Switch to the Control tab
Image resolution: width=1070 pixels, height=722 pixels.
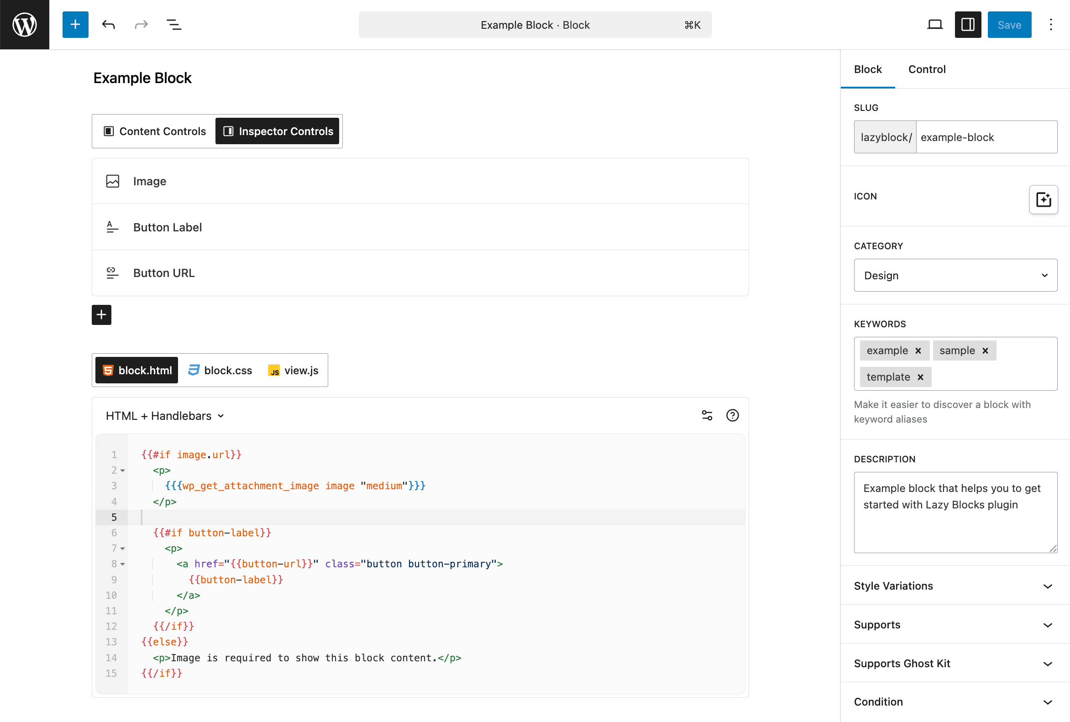coord(927,69)
